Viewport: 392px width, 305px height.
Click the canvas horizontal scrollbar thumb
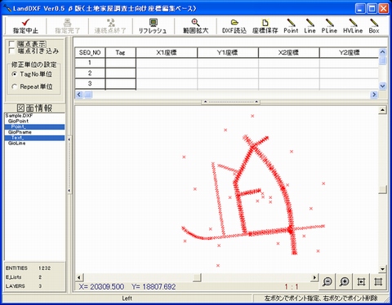pyautogui.click(x=197, y=277)
